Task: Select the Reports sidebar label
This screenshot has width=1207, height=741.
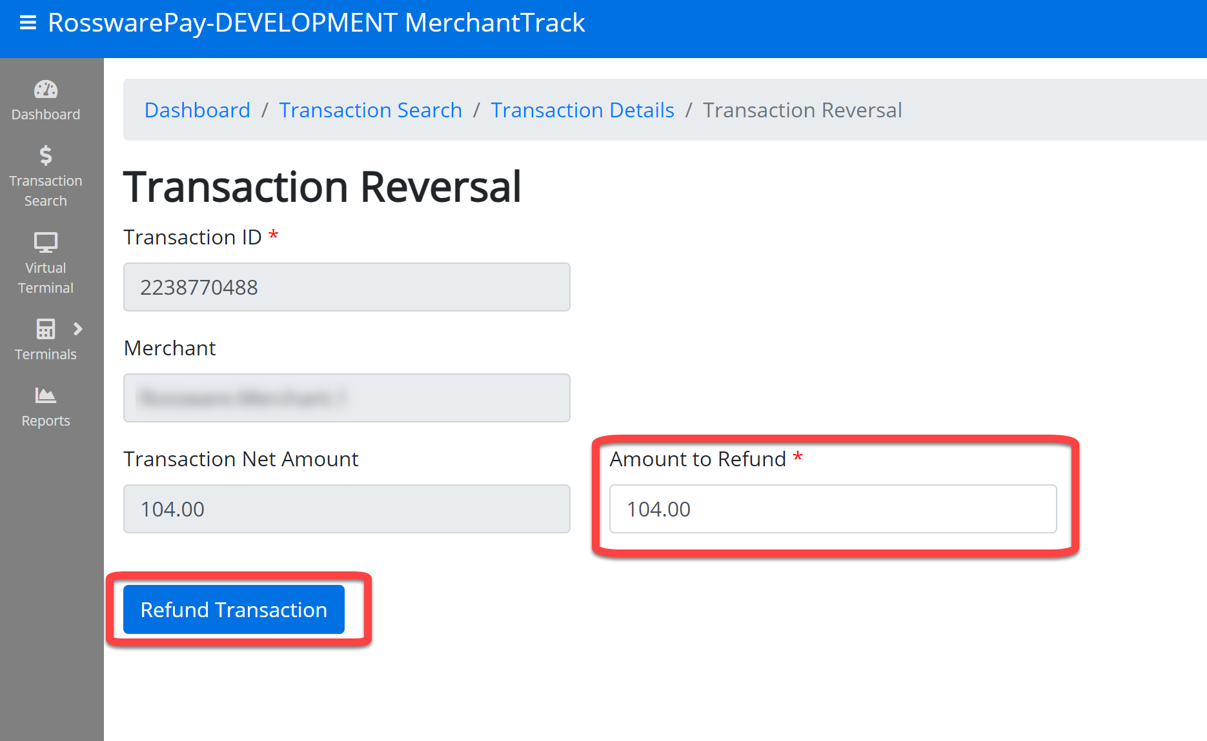Action: pos(46,420)
